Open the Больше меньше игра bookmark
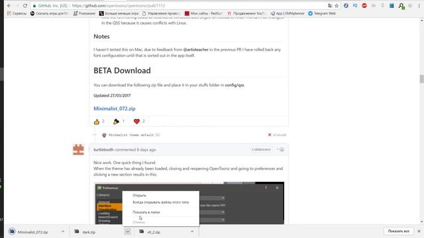The image size is (424, 238). pyautogui.click(x=119, y=13)
